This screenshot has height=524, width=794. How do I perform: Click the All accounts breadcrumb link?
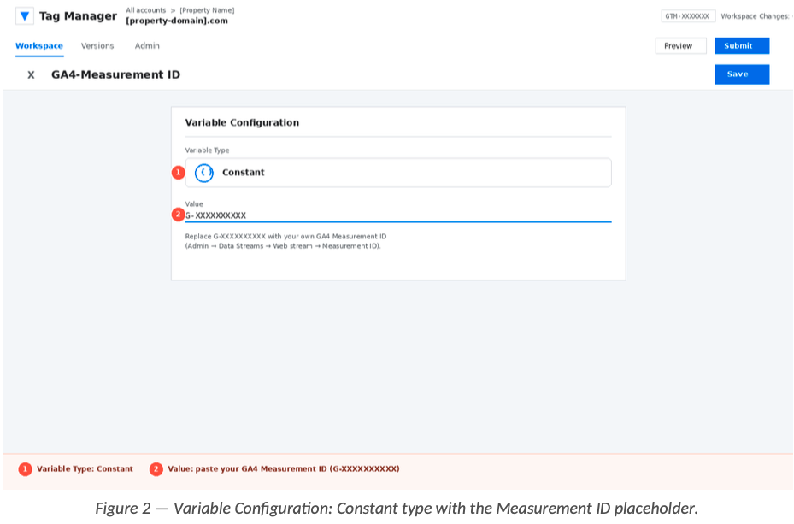(x=145, y=10)
